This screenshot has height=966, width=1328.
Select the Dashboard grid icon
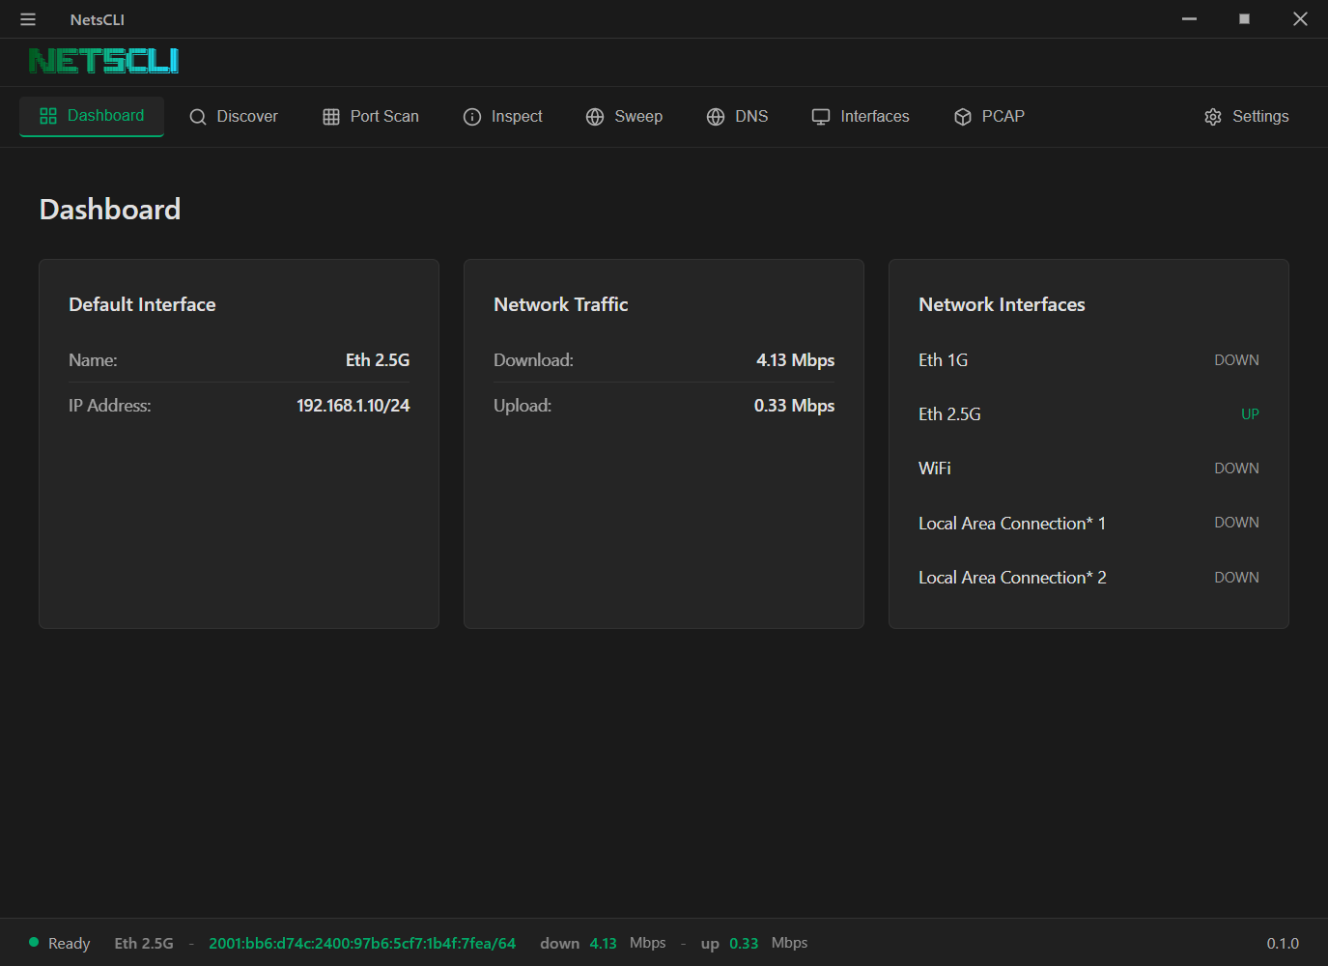coord(48,115)
